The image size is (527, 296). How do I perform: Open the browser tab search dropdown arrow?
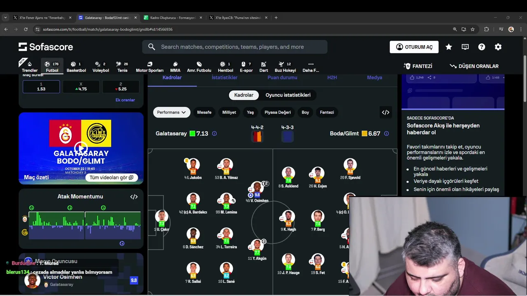coord(5,18)
